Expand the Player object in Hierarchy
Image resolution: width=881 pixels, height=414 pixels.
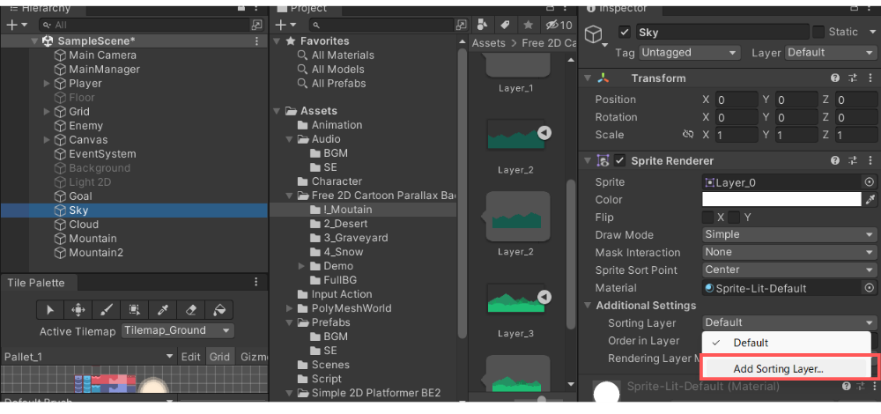pos(48,84)
